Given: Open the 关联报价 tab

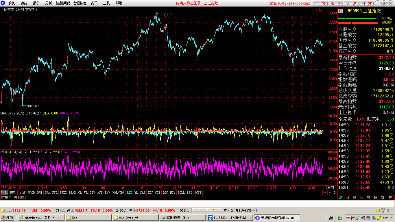Looking at the screenshot, I should click(x=21, y=197).
